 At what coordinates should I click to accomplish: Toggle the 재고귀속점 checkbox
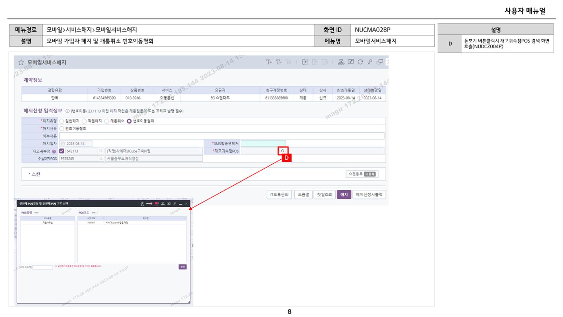(62, 151)
